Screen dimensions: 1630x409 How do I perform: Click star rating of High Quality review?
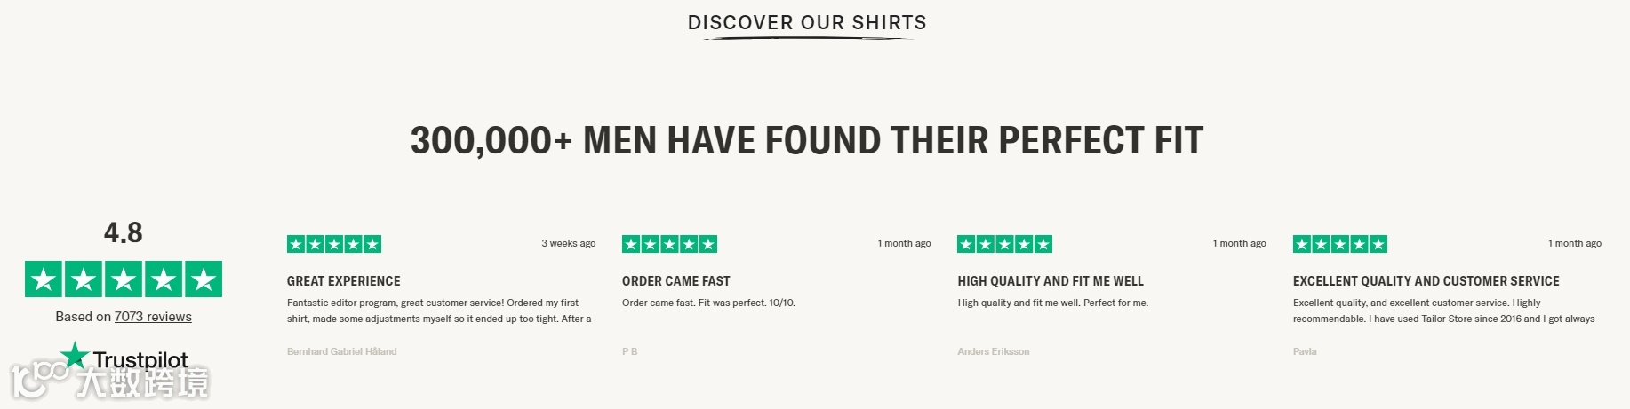pyautogui.click(x=1004, y=244)
